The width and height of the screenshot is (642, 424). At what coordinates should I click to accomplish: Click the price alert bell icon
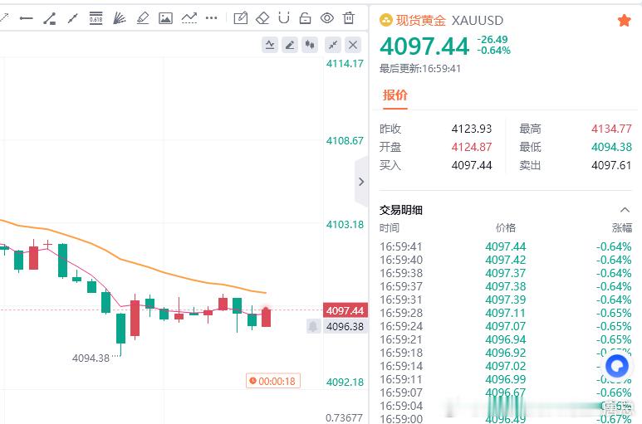(x=313, y=326)
